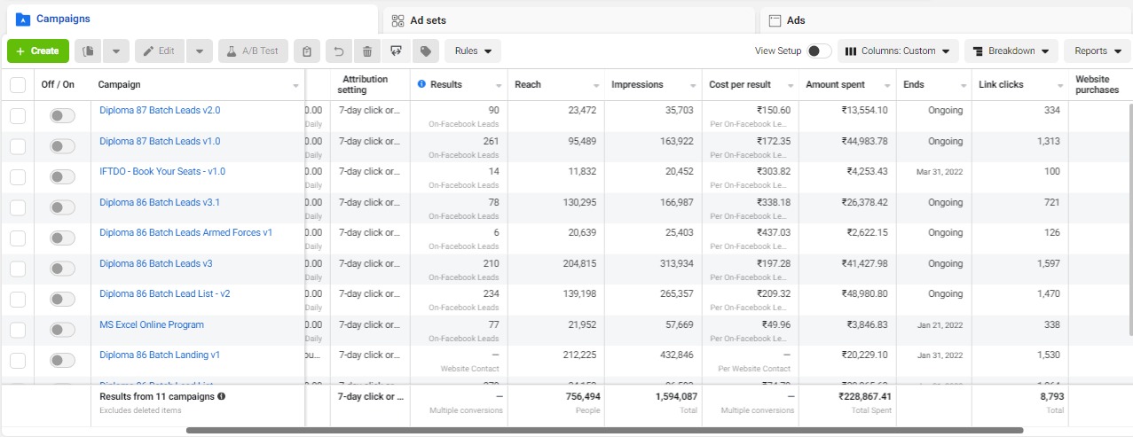1133x437 pixels.
Task: Sort by the Reach column header
Action: [555, 85]
